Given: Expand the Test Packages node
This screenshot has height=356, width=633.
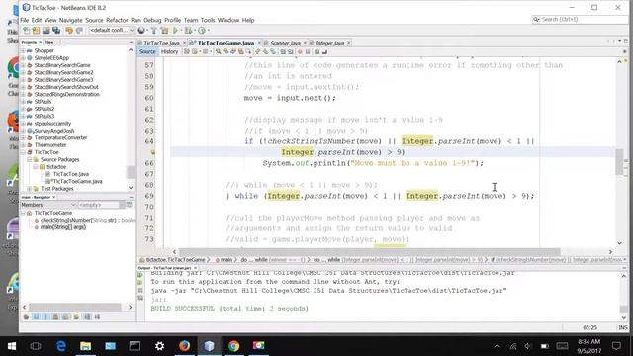Looking at the screenshot, I should pyautogui.click(x=30, y=189).
